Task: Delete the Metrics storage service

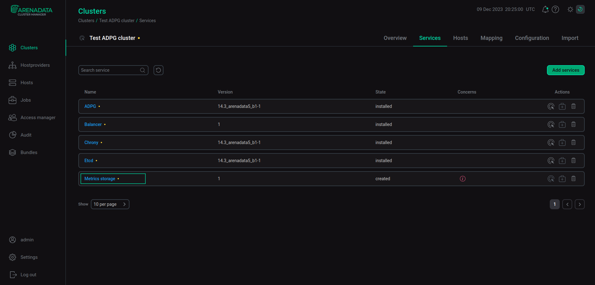Action: click(573, 179)
